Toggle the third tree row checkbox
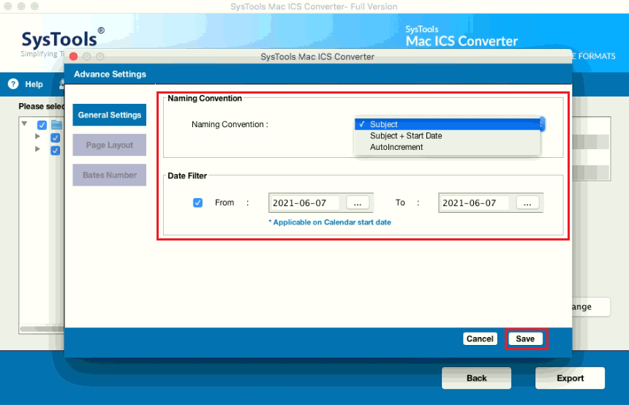 [x=56, y=151]
